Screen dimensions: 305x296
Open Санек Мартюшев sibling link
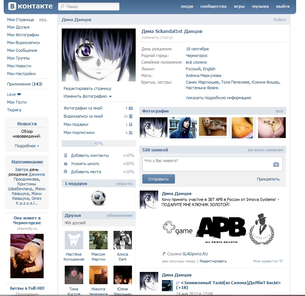[x=202, y=83]
